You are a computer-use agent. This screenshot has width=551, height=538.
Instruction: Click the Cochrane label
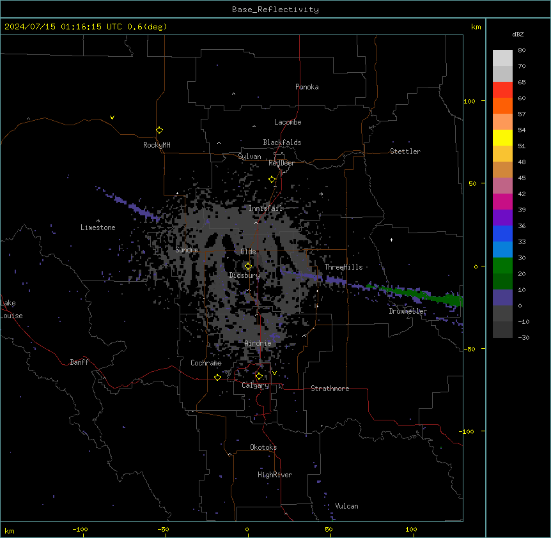206,363
